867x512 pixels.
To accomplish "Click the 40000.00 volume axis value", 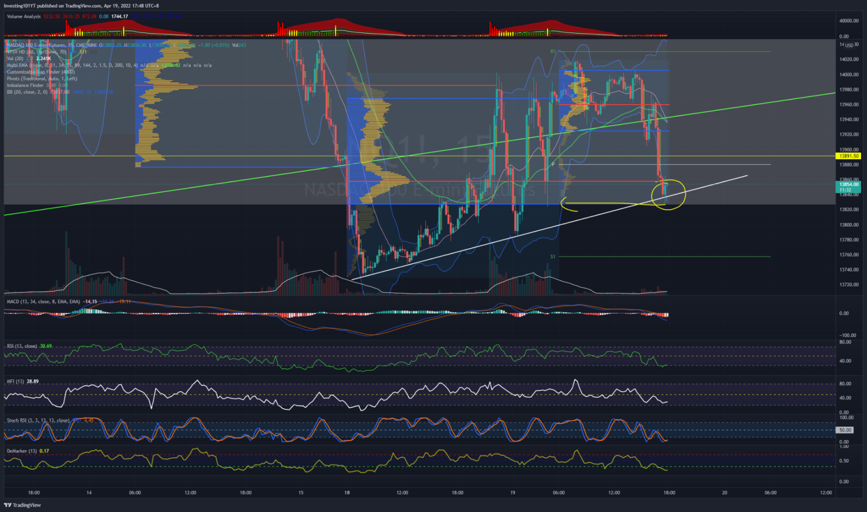I will pos(849,21).
